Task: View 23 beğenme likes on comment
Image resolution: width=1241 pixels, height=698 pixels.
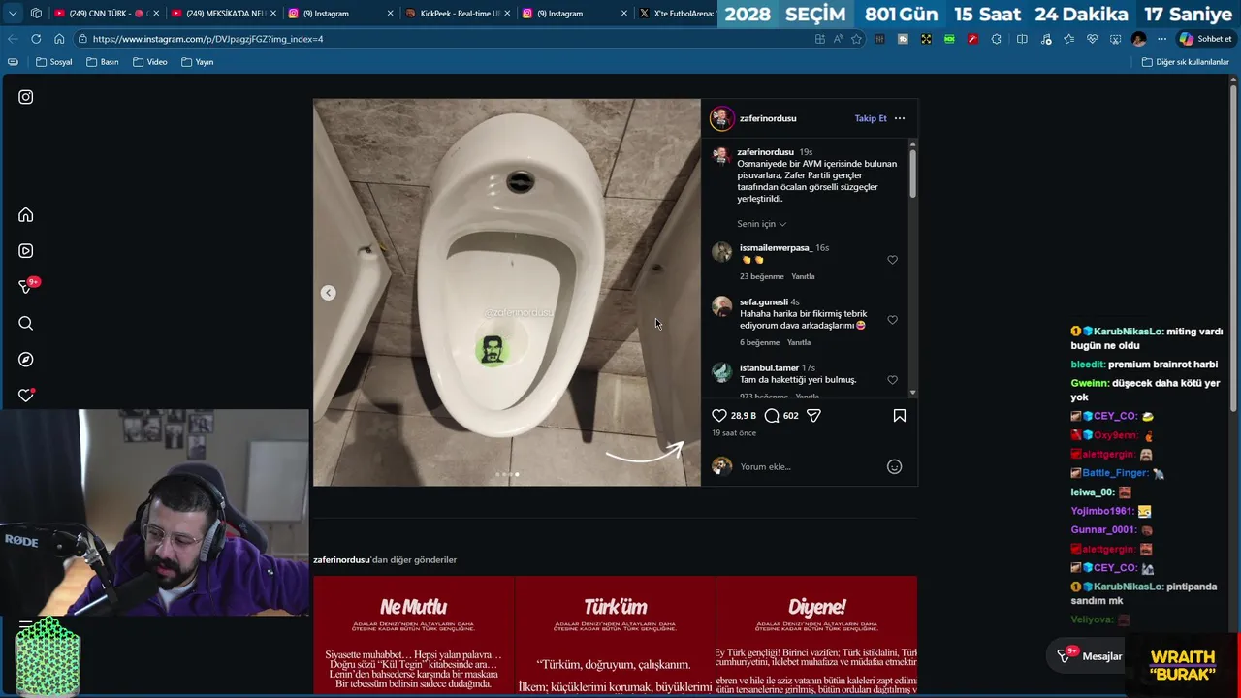Action: (762, 276)
